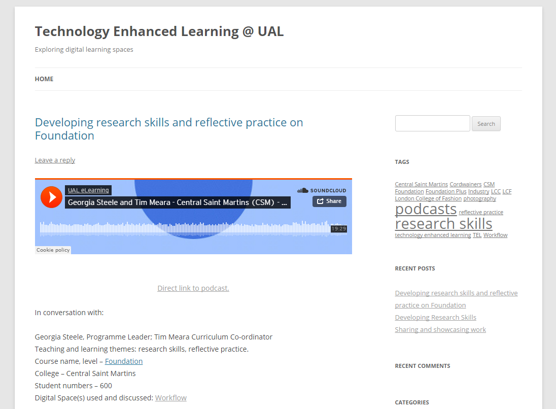The width and height of the screenshot is (556, 409).
Task: Open the Workflow digital space link
Action: pyautogui.click(x=170, y=397)
